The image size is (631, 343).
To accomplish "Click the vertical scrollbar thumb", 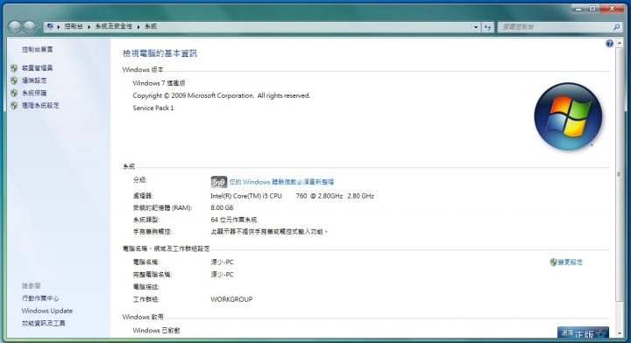I will coord(619,174).
